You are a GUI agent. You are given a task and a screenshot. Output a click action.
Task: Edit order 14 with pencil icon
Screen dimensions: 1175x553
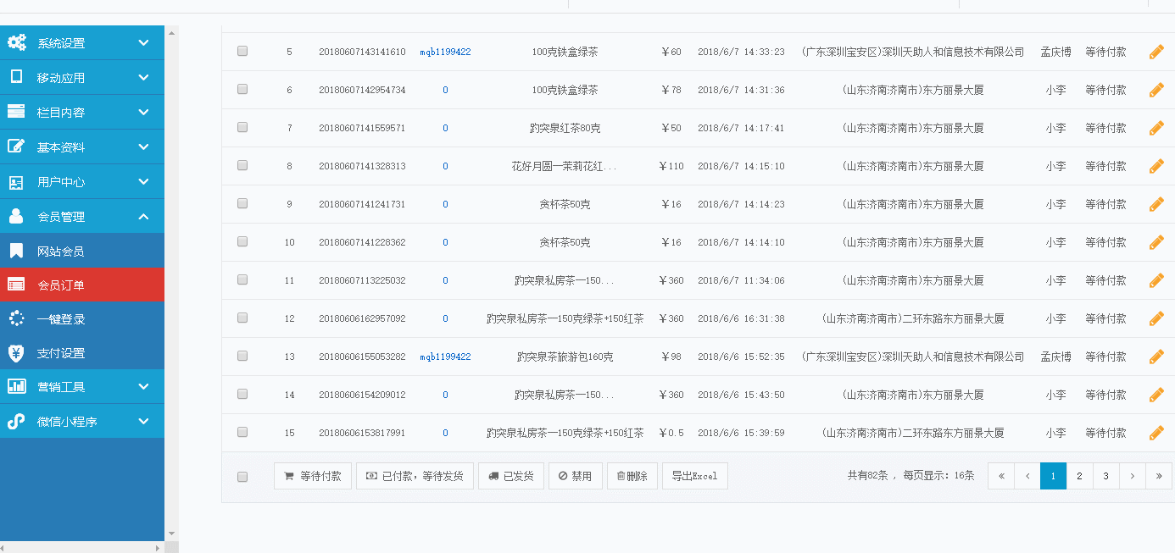(1156, 395)
